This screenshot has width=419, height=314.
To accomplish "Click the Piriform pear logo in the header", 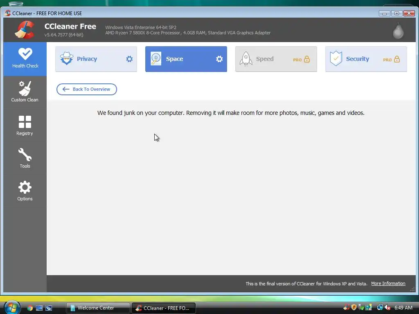I will click(398, 30).
